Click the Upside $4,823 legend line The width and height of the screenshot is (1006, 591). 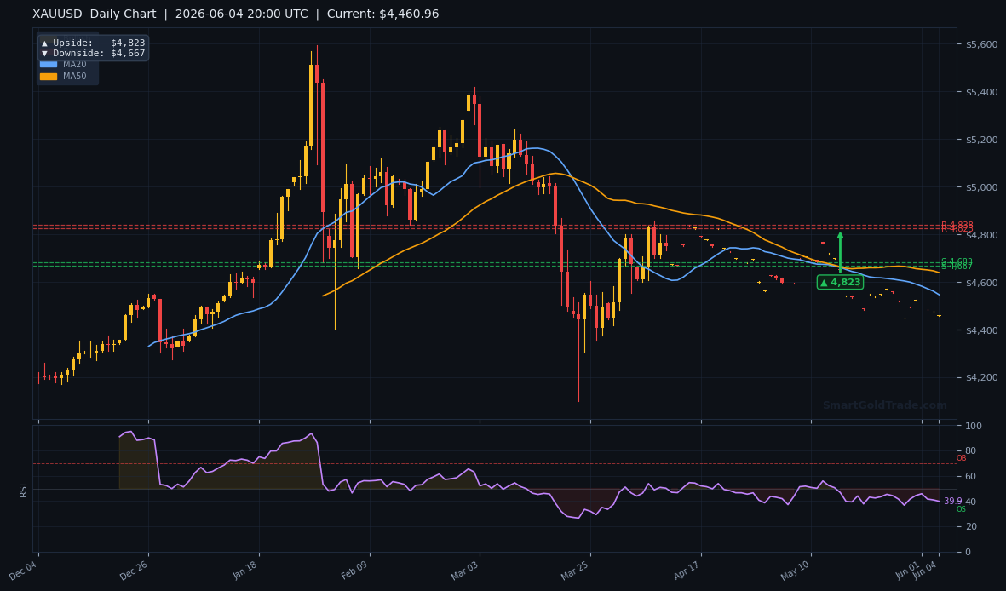click(93, 43)
